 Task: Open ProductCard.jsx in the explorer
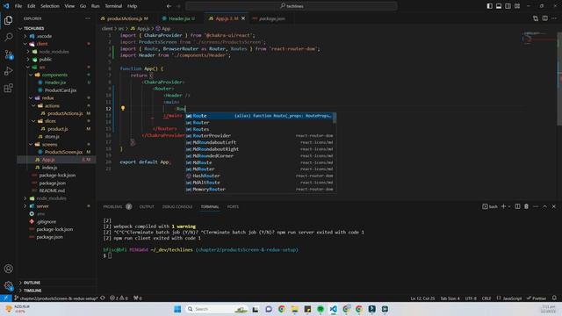[x=61, y=90]
